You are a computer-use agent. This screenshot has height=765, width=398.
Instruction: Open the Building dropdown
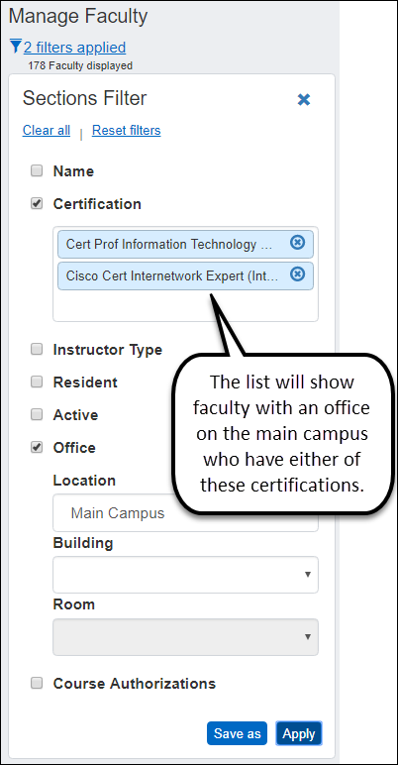[185, 575]
